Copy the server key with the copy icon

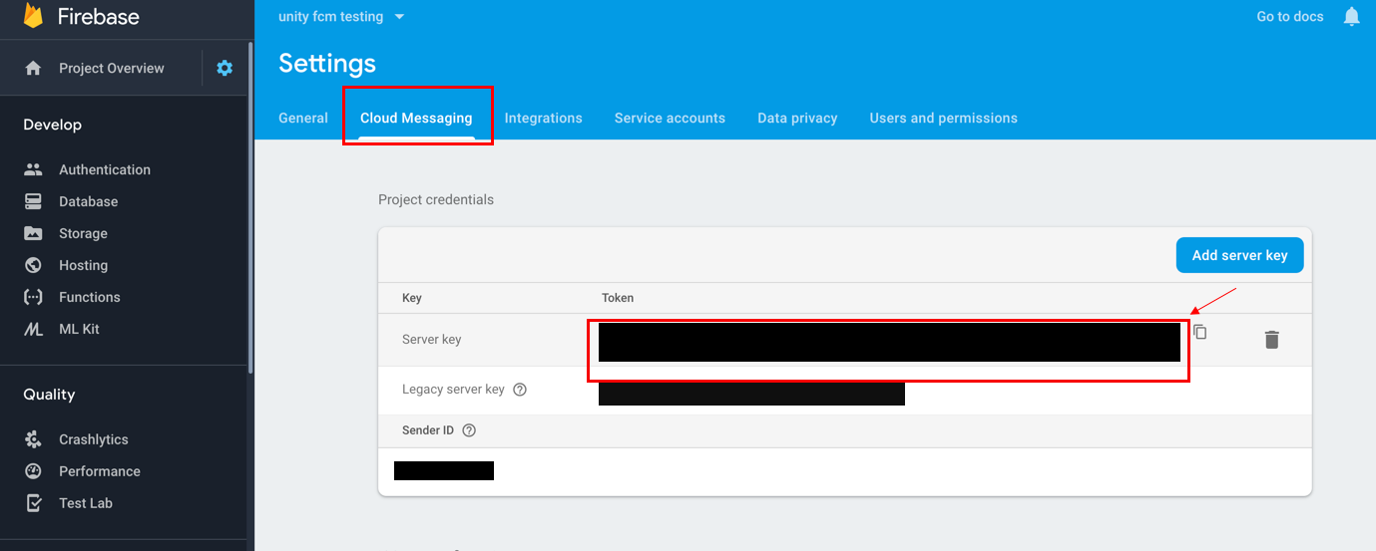point(1200,332)
